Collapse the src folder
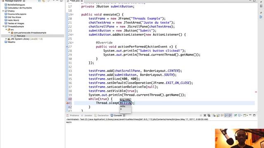The width and height of the screenshot is (264, 148). [x=6, y=30]
